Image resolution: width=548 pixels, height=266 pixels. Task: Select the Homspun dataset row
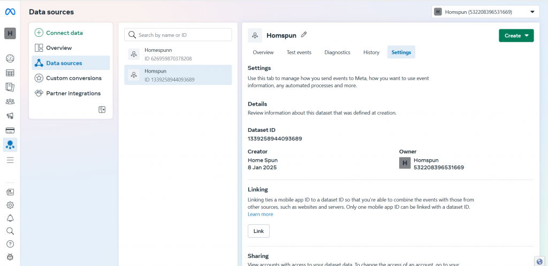(x=178, y=75)
